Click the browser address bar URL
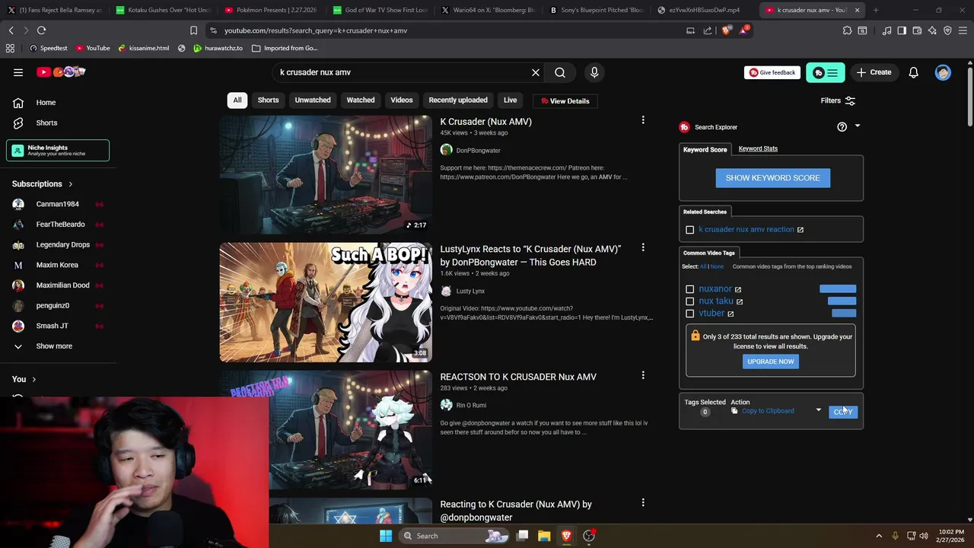 click(x=316, y=30)
